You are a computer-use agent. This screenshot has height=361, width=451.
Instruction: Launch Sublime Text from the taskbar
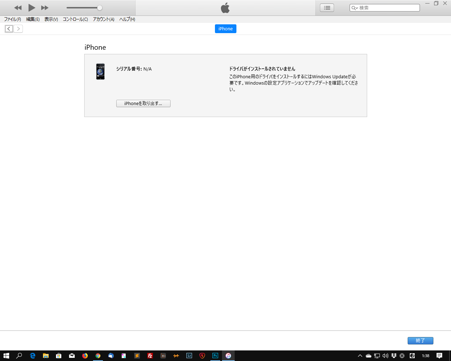pos(137,356)
